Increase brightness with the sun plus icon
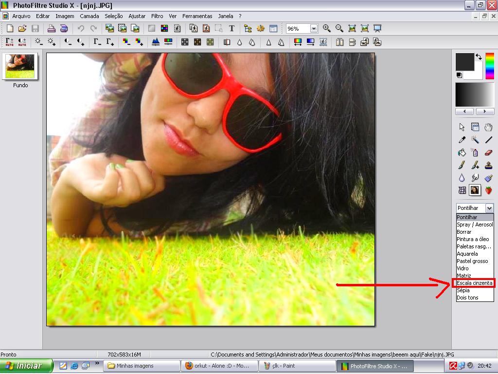Screen dimensions: 498x374 coord(52,42)
